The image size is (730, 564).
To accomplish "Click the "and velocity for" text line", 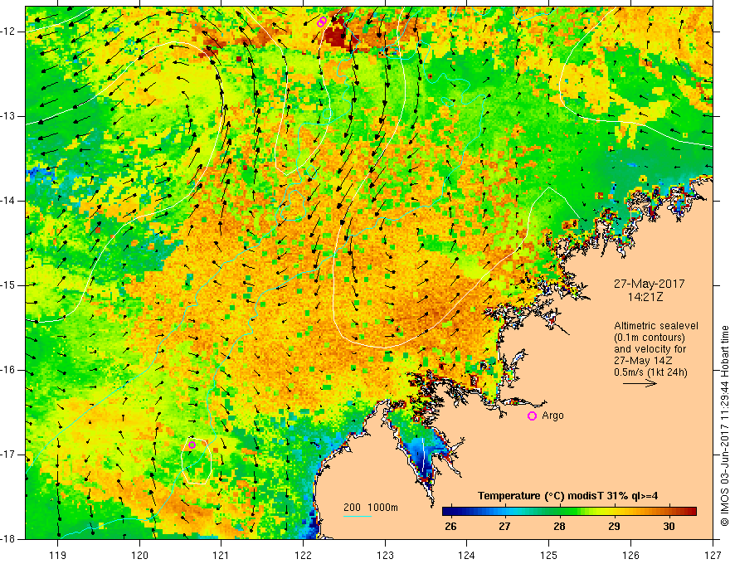I will [x=650, y=349].
